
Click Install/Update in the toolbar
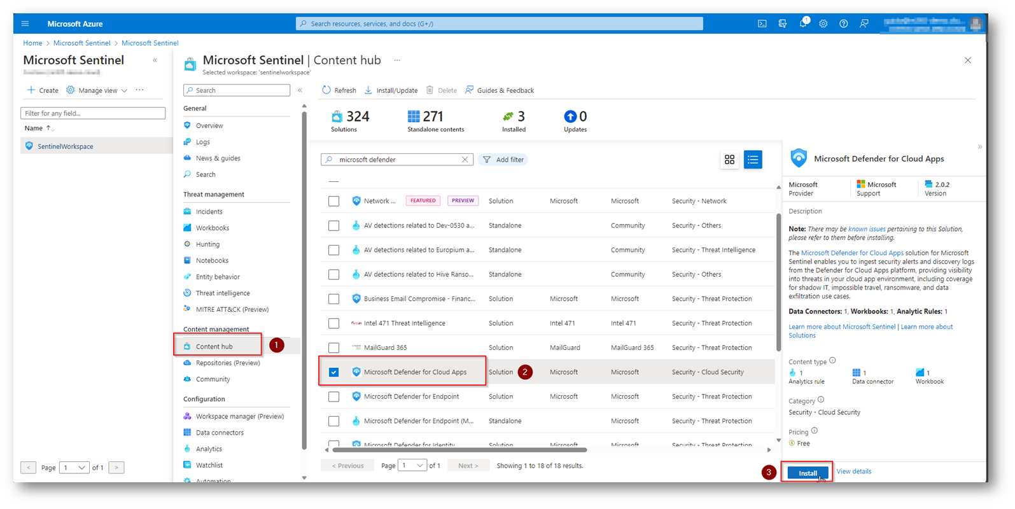point(391,90)
